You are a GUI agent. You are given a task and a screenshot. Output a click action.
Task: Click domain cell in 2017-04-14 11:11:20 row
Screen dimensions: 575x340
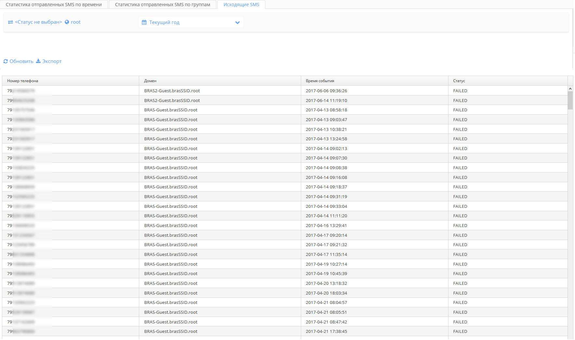tap(220, 216)
